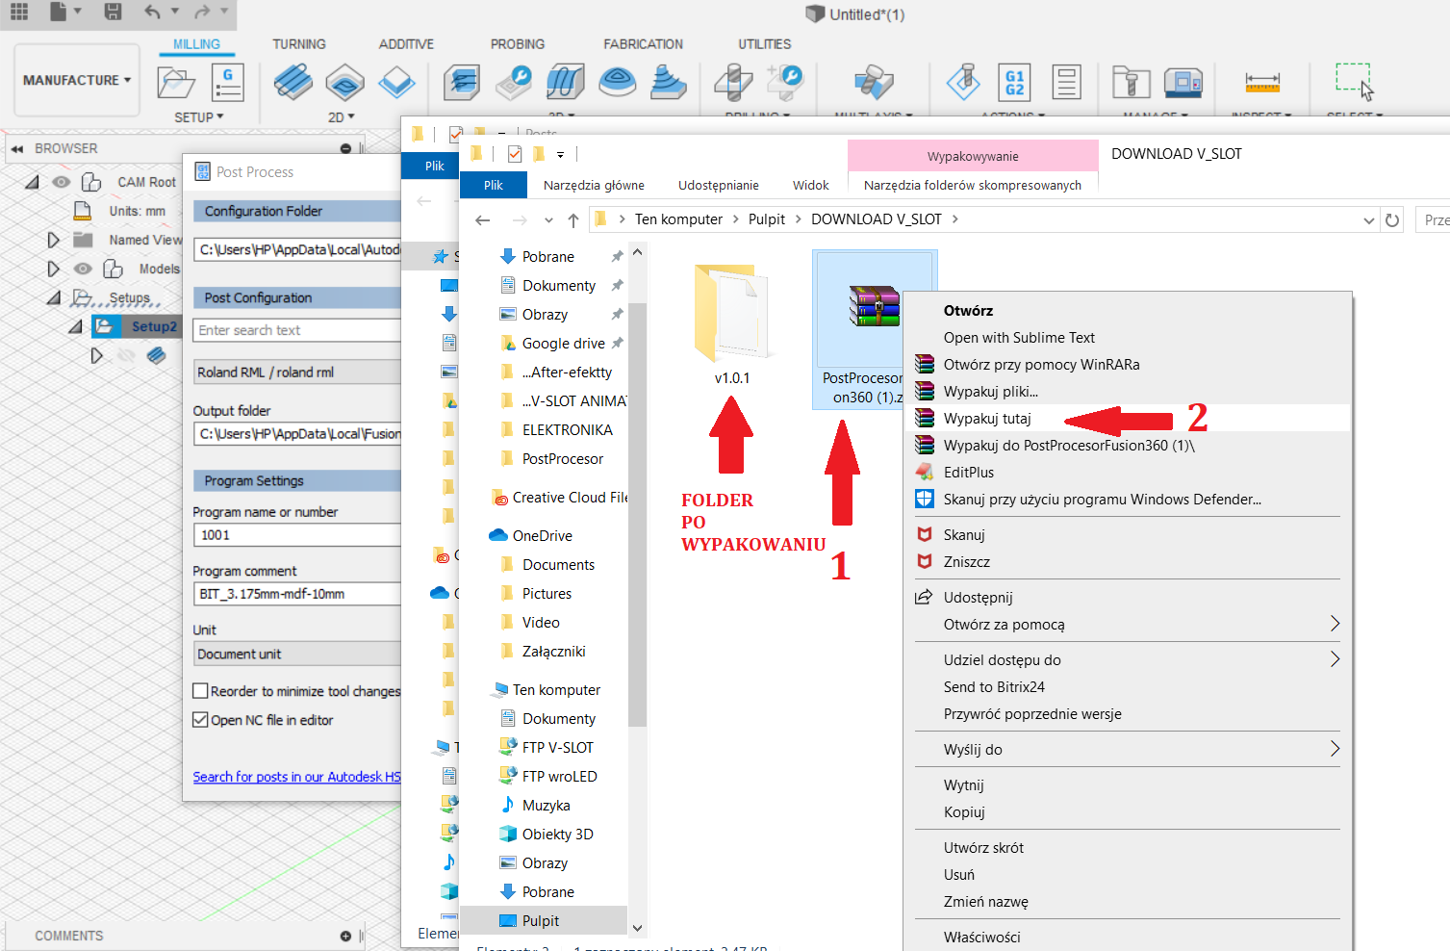Click Explorer refresh button beside address bar
The image size is (1450, 951).
1392,219
